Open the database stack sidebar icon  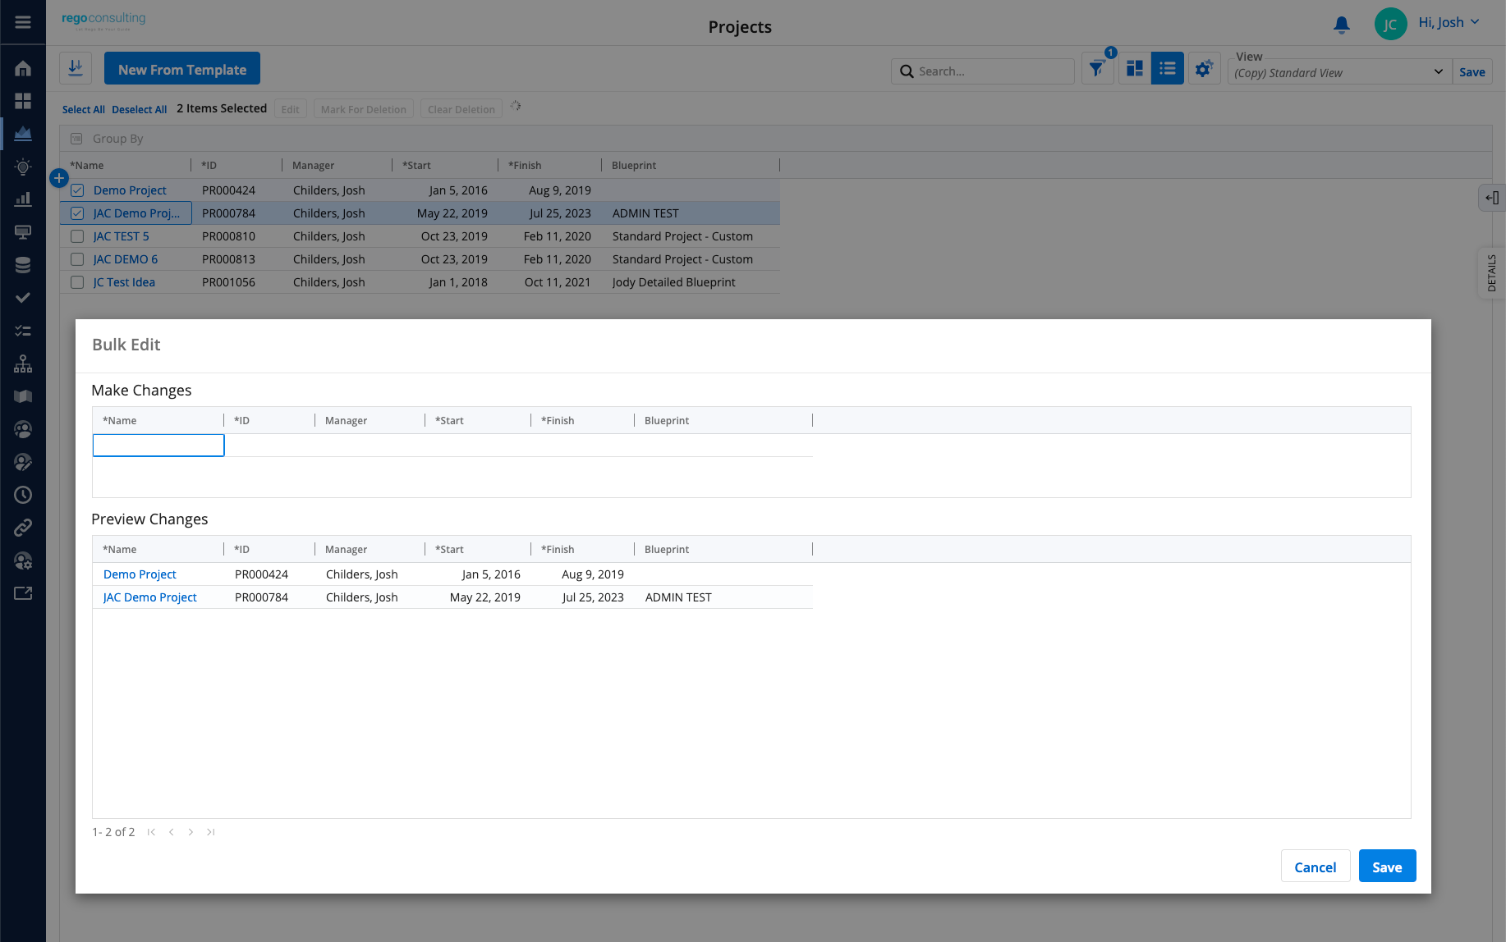[23, 265]
